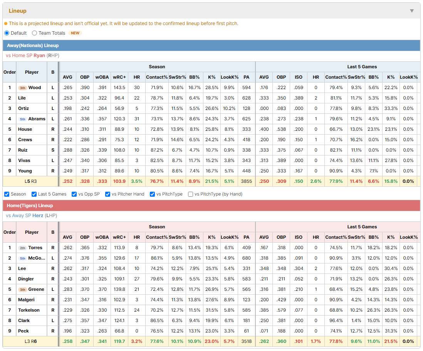423x351 pixels.
Task: Click the Away(Nationals) Lineup header bar
Action: click(211, 46)
